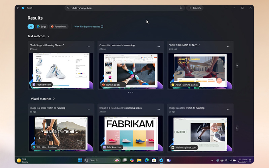Click the Recall tray icon in system tray
The height and width of the screenshot is (168, 269).
(218, 161)
